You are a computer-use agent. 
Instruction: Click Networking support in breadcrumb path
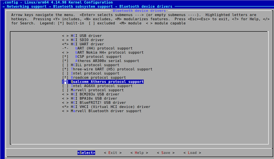point(27,7)
